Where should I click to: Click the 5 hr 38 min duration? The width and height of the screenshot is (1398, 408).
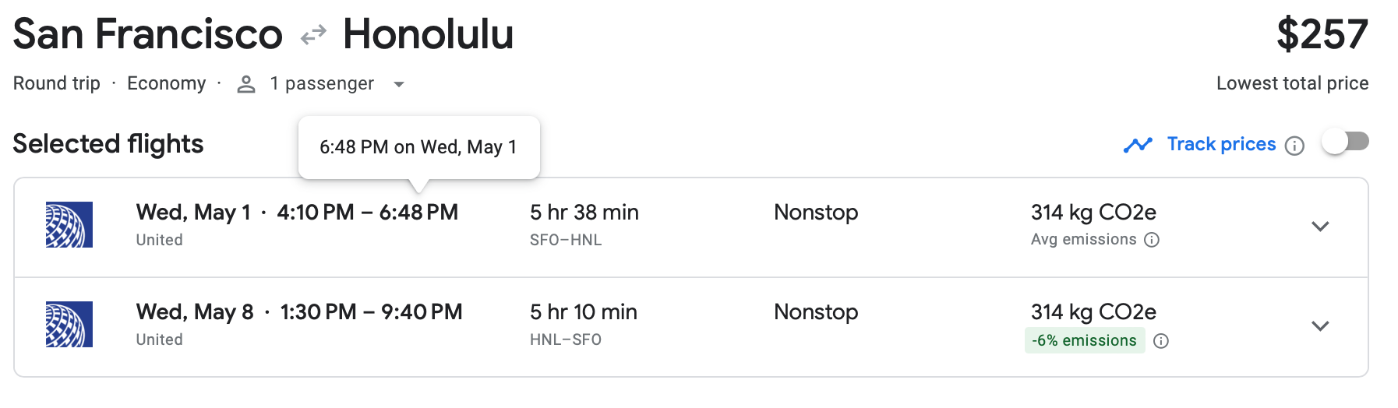tap(584, 213)
